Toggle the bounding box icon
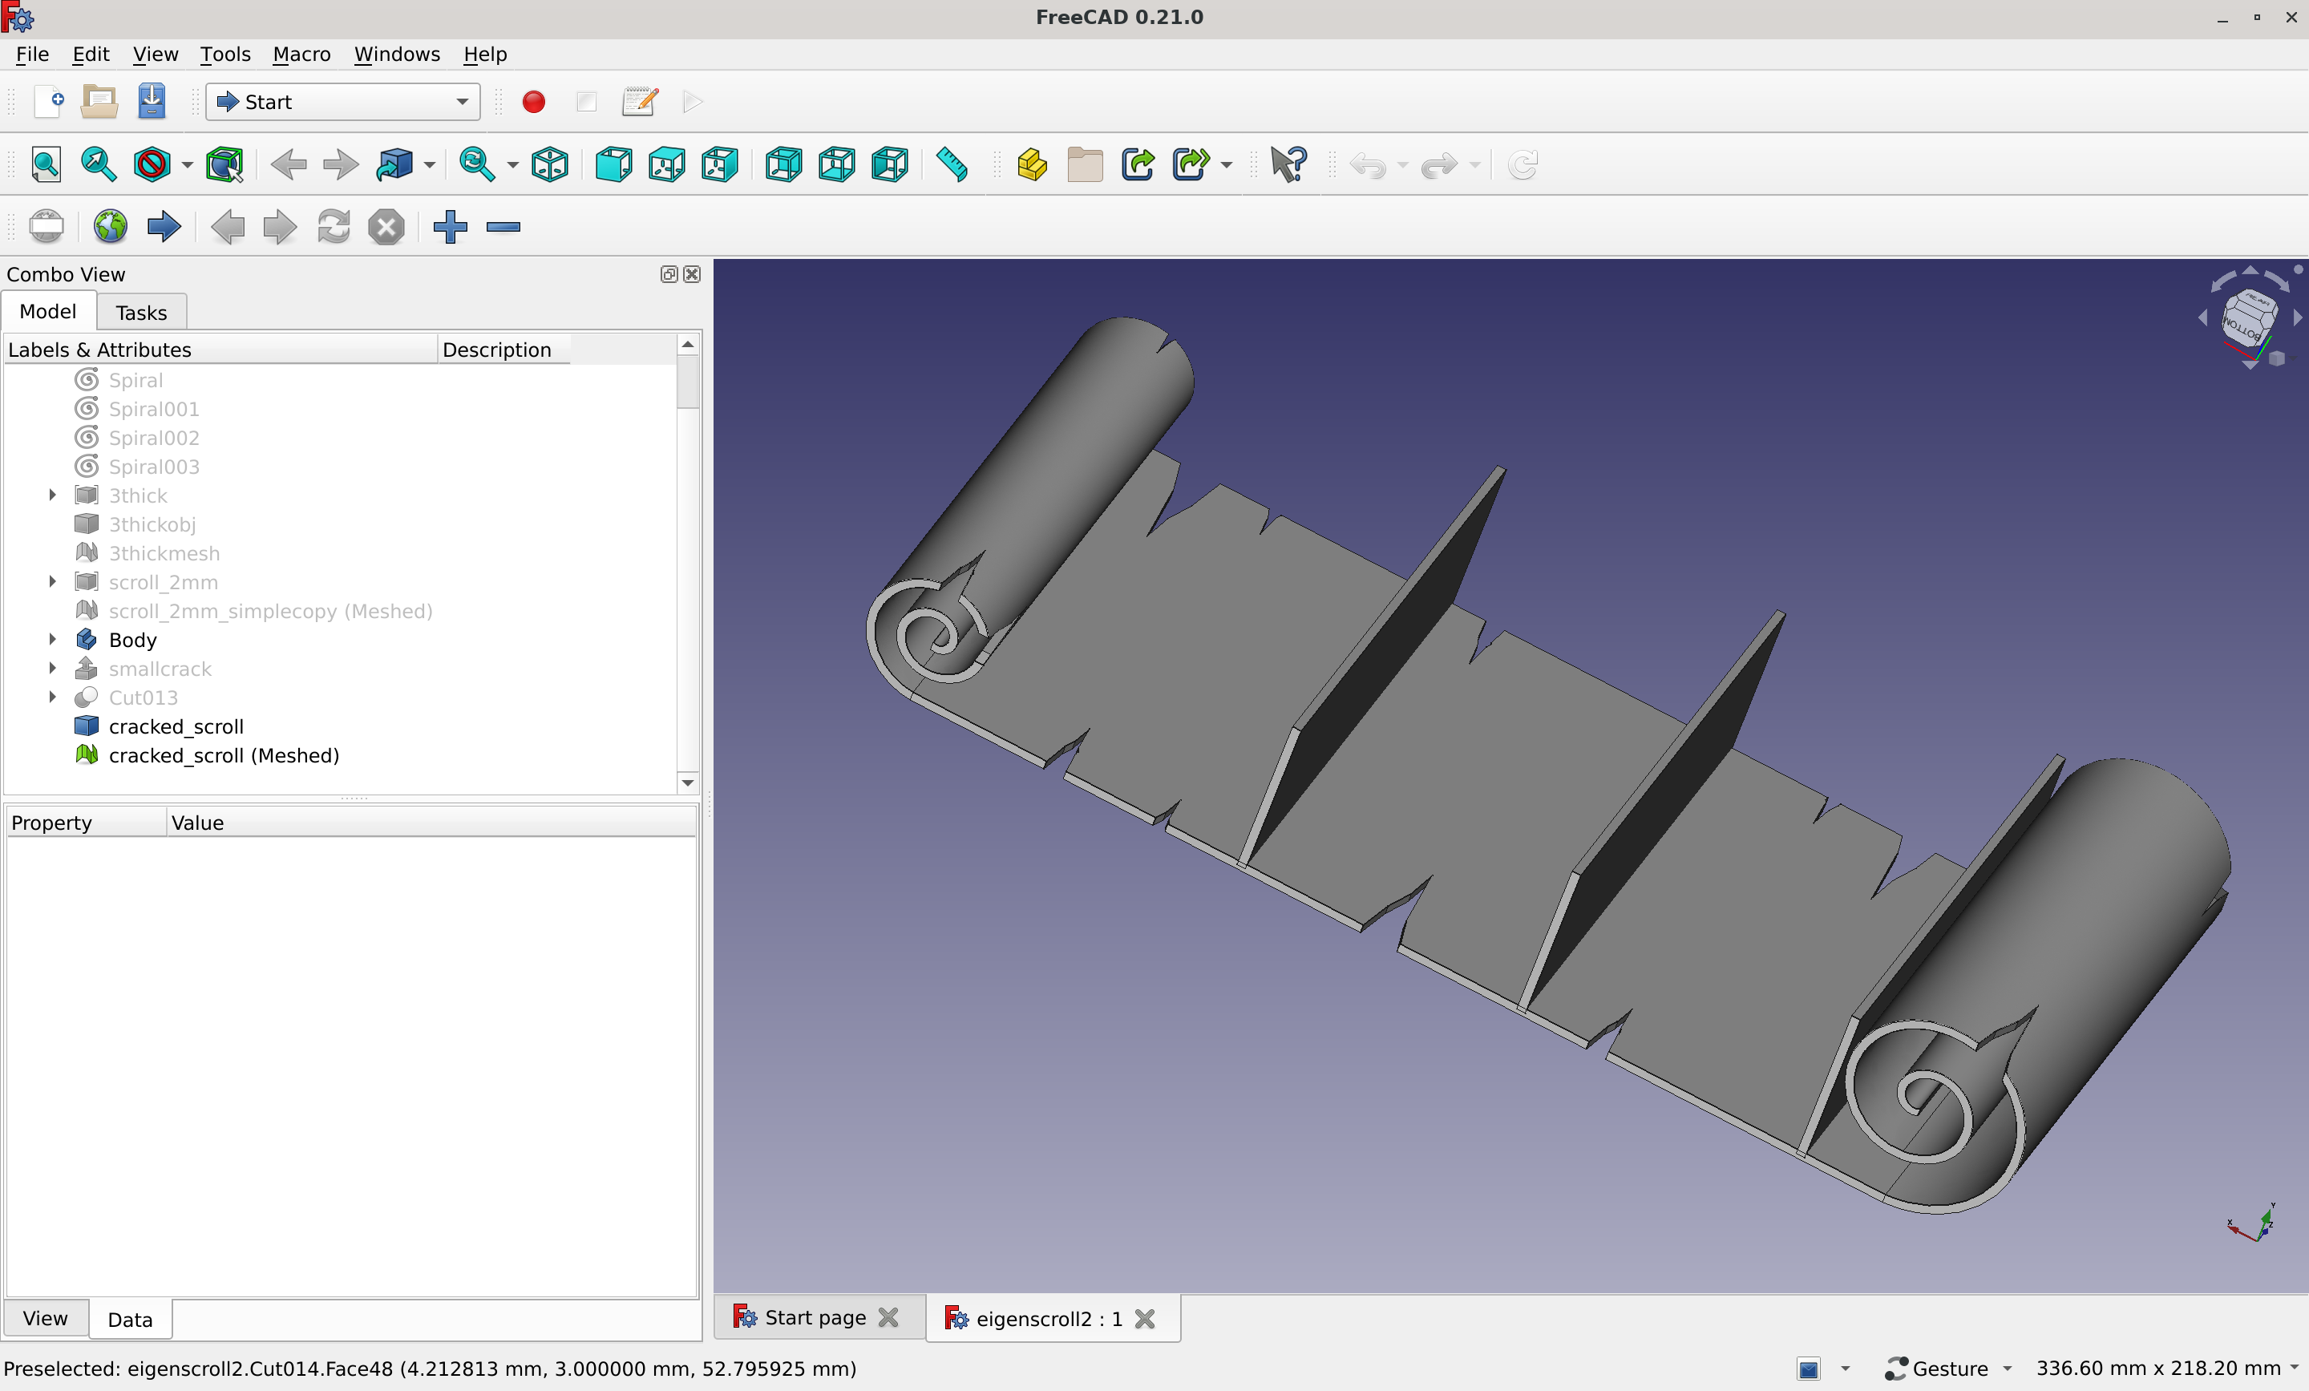This screenshot has height=1391, width=2309. coord(225,165)
